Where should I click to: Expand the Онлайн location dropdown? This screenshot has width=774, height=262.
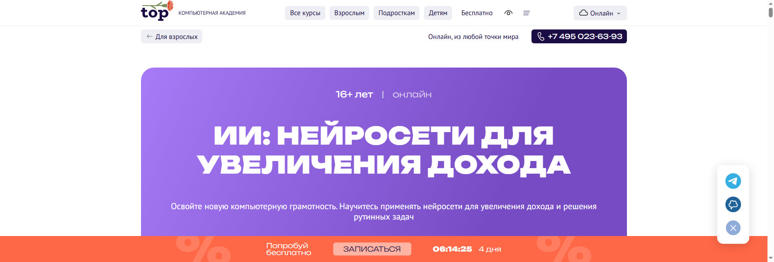pyautogui.click(x=600, y=13)
